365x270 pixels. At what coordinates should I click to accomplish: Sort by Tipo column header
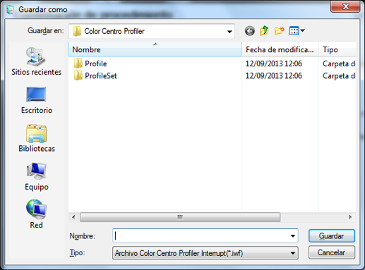(337, 49)
